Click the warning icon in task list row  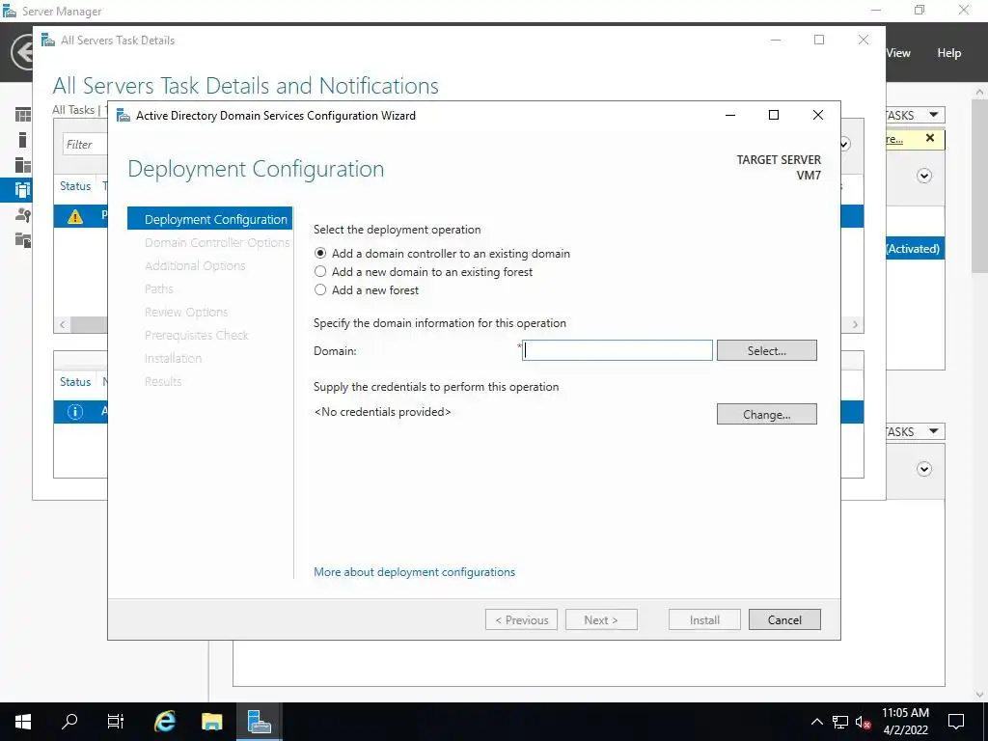75,217
